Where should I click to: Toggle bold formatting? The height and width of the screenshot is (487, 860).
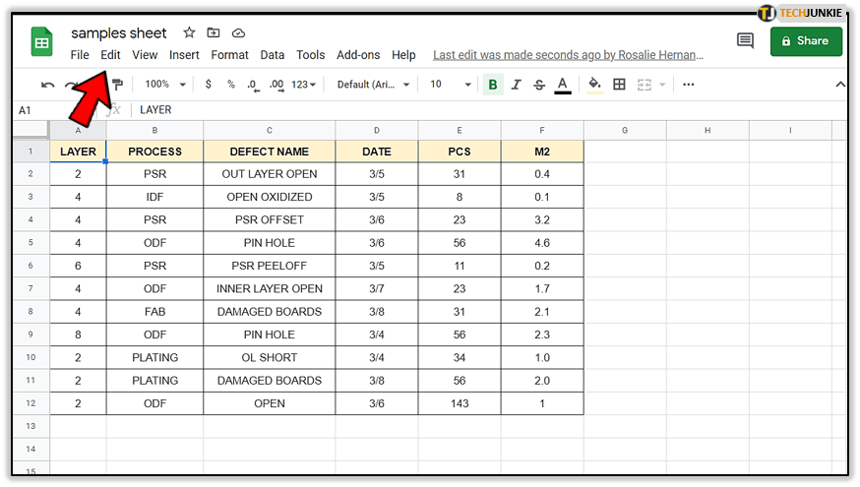(493, 85)
